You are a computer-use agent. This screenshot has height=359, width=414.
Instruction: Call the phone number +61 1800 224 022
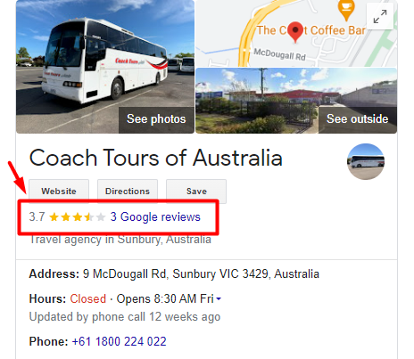coord(119,341)
